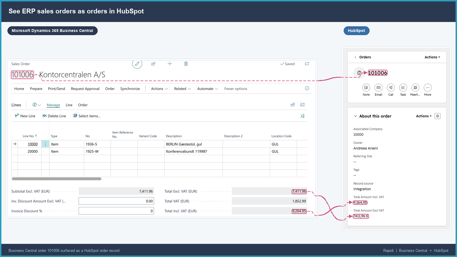Click the plus icon to create new order
The image size is (457, 257).
170,64
